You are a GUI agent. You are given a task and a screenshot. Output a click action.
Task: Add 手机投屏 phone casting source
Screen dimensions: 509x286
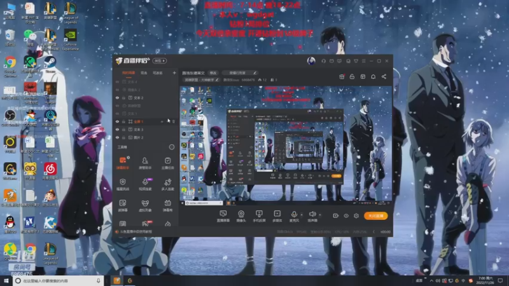pos(259,216)
